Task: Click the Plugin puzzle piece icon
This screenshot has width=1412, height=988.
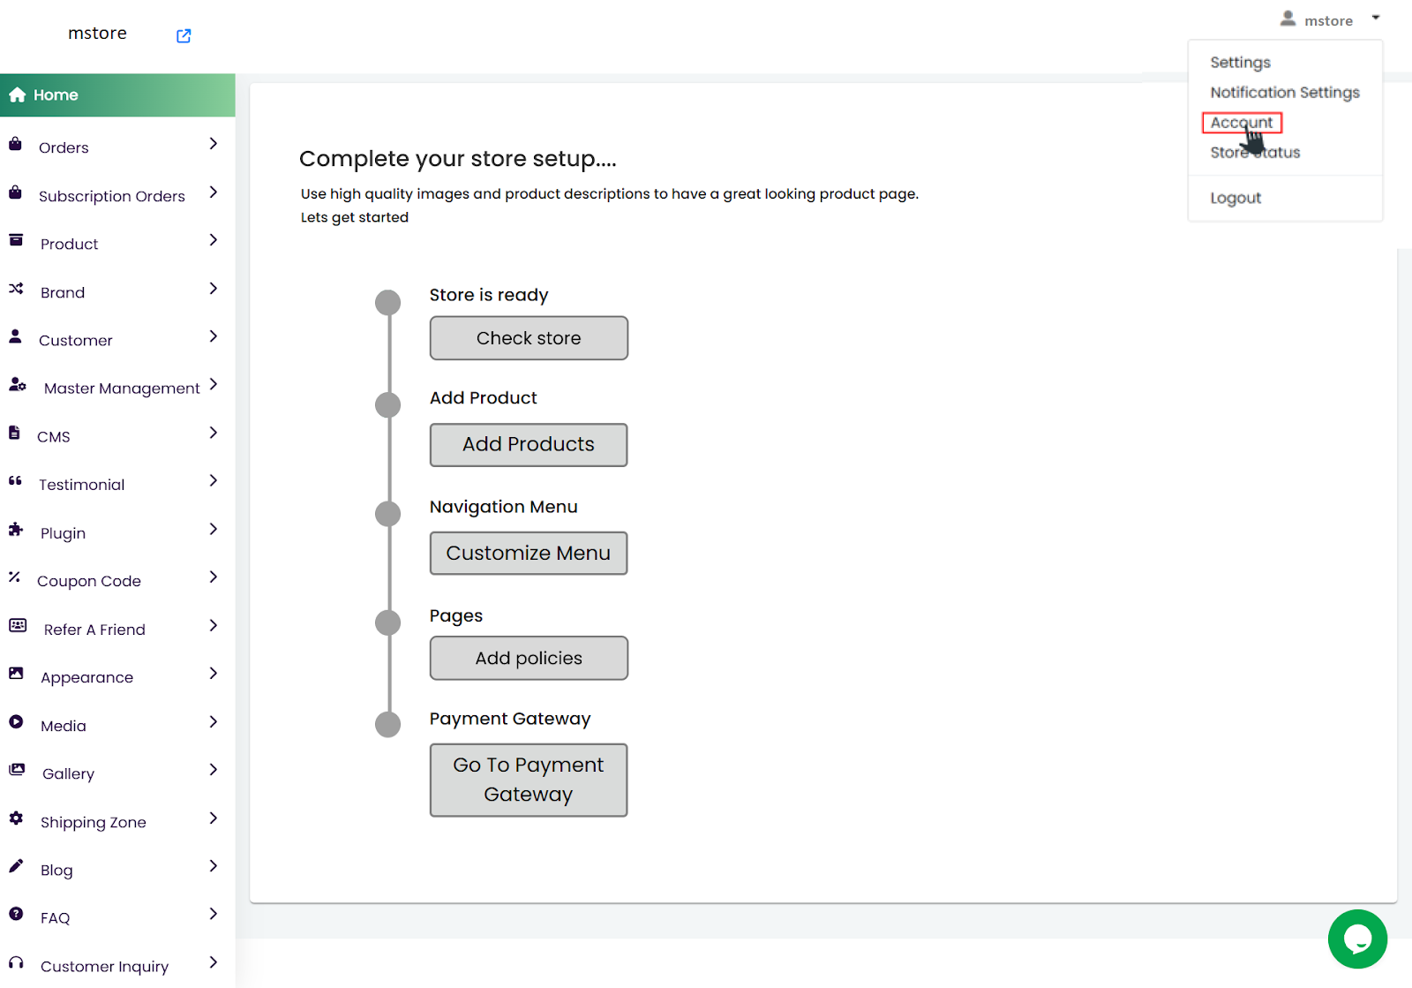Action: point(16,530)
